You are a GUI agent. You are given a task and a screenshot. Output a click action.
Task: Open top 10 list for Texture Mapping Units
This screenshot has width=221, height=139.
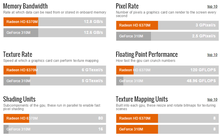pyautogui.click(x=212, y=100)
